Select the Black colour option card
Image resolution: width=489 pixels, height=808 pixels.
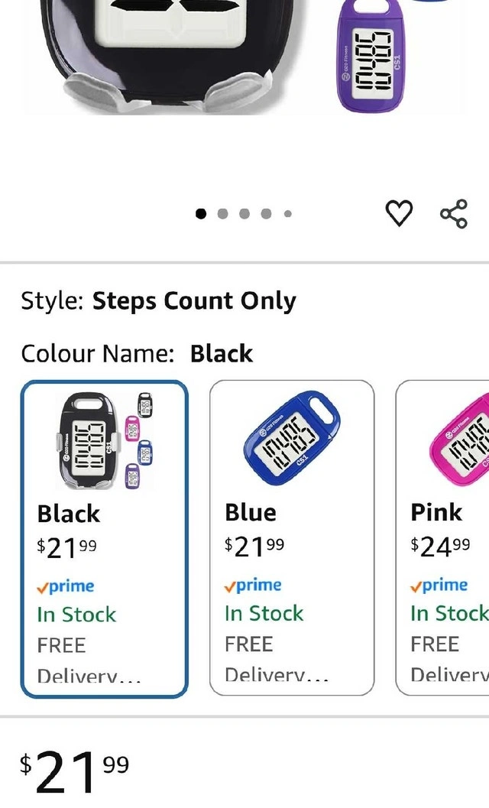(x=105, y=538)
